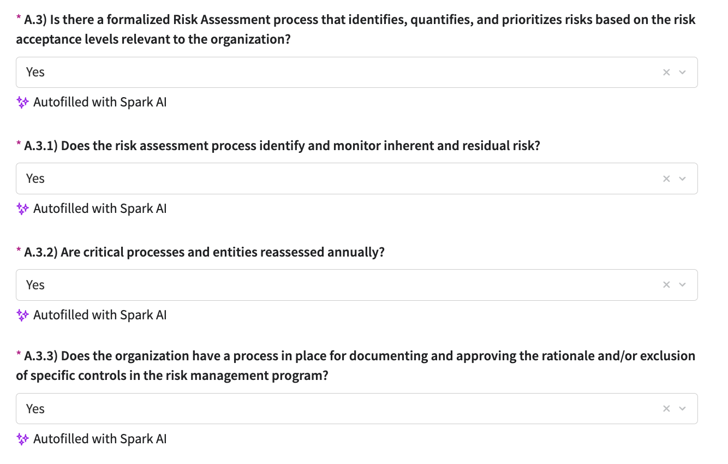Click Spark AI sparkle icon under A.3.1
728x464 pixels.
point(22,209)
